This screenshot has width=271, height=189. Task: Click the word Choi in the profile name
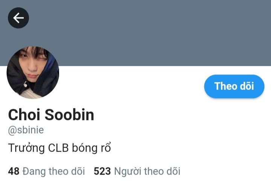click(x=24, y=114)
